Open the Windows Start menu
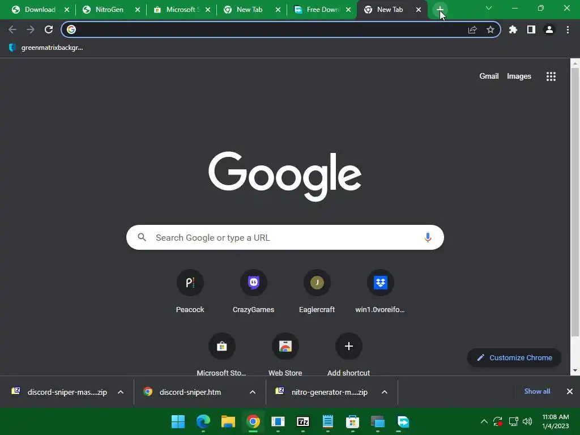The width and height of the screenshot is (580, 435). coord(178,421)
